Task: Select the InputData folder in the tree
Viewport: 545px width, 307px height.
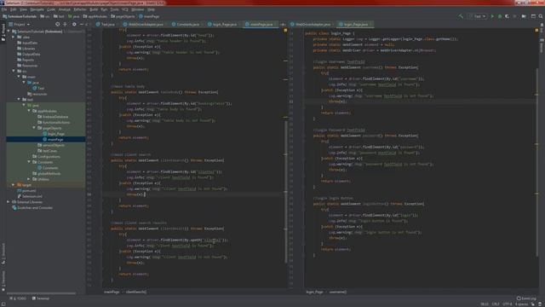Action: click(27, 43)
